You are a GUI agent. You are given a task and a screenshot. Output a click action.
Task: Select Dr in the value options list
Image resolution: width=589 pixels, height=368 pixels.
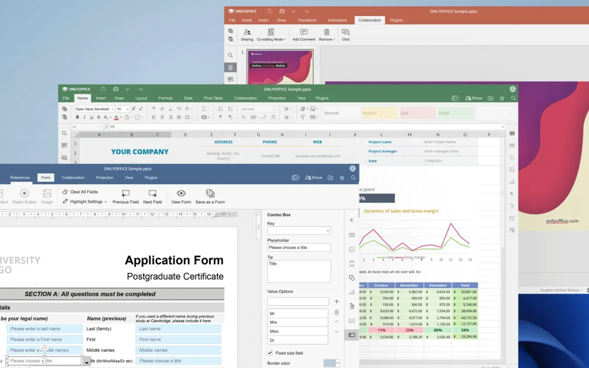[298, 340]
